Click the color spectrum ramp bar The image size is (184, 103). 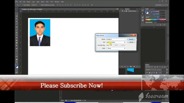[156, 20]
